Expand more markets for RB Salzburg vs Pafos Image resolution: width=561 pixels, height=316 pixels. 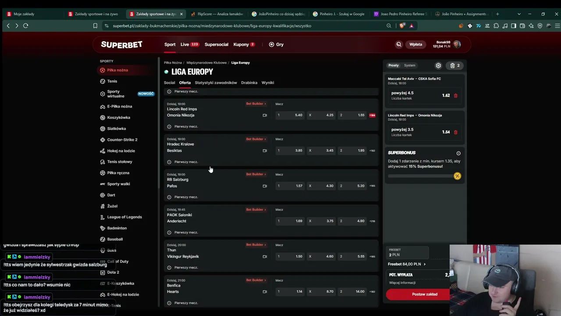pyautogui.click(x=372, y=186)
